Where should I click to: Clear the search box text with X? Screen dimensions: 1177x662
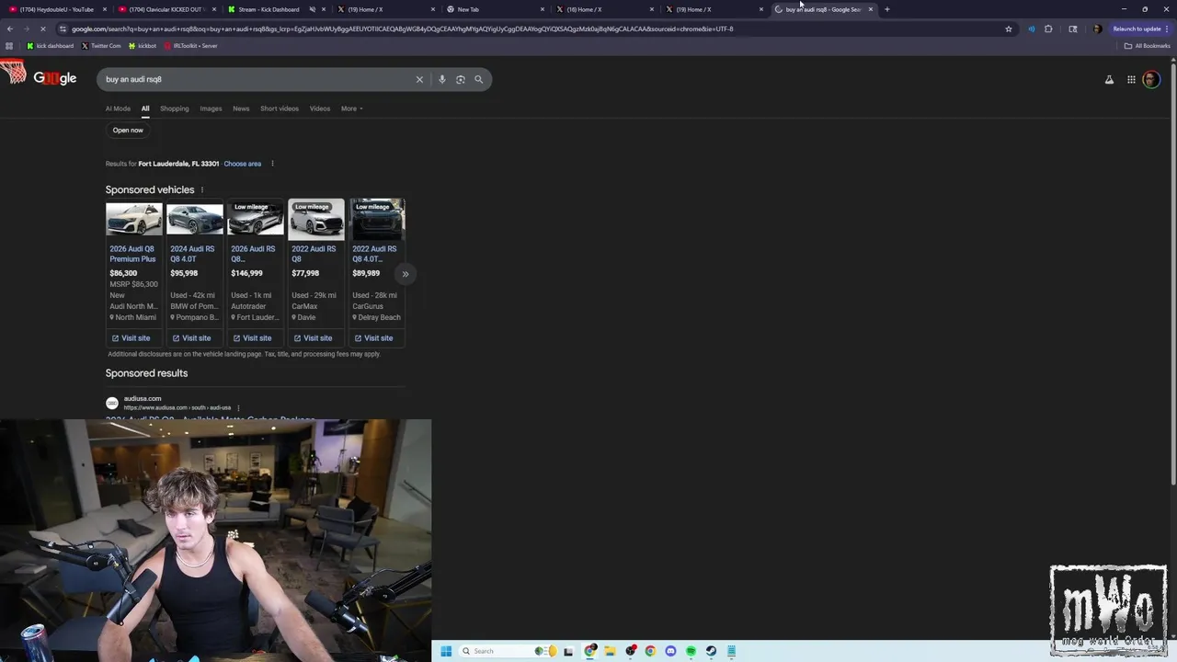coord(419,79)
